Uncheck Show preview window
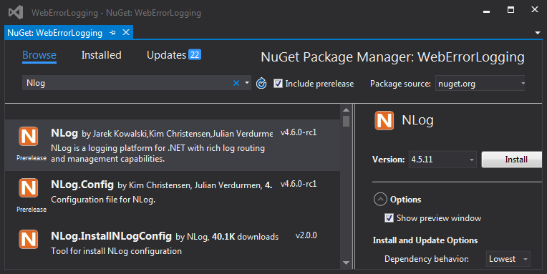Image resolution: width=547 pixels, height=274 pixels. click(389, 218)
